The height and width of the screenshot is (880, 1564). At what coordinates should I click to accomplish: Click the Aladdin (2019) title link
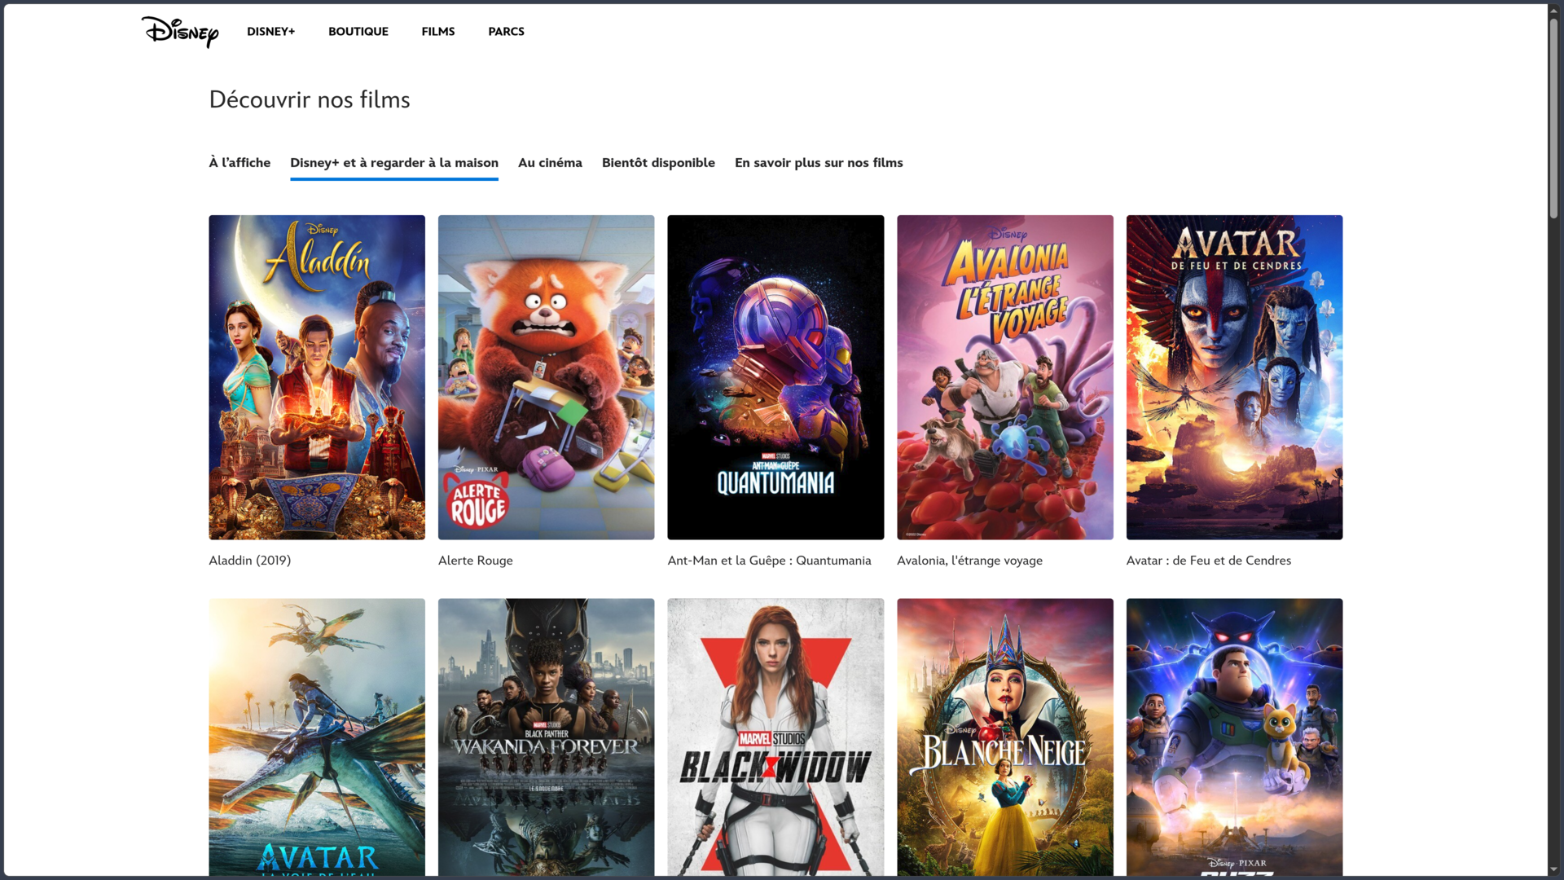(250, 561)
